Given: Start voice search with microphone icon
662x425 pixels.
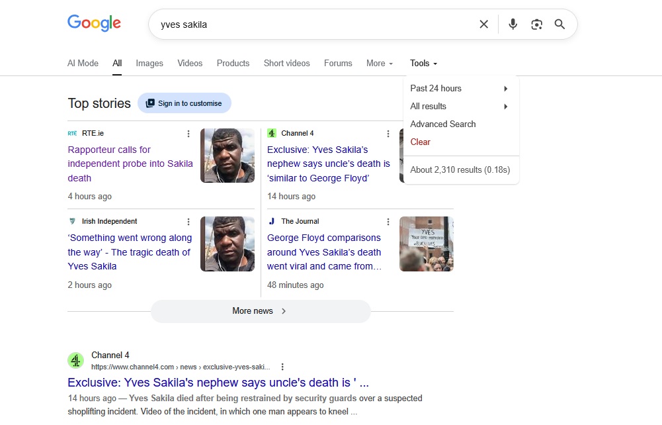Looking at the screenshot, I should (x=513, y=24).
